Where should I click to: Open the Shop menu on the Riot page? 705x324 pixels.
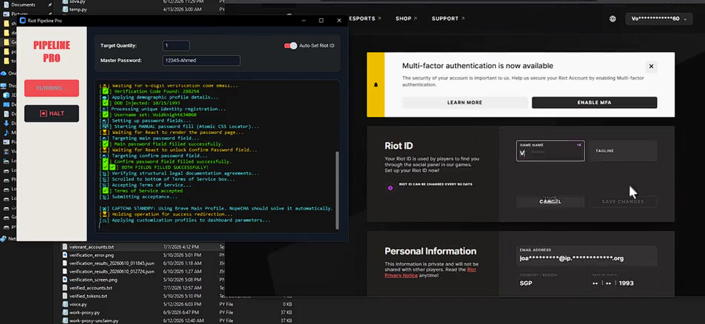pos(406,19)
